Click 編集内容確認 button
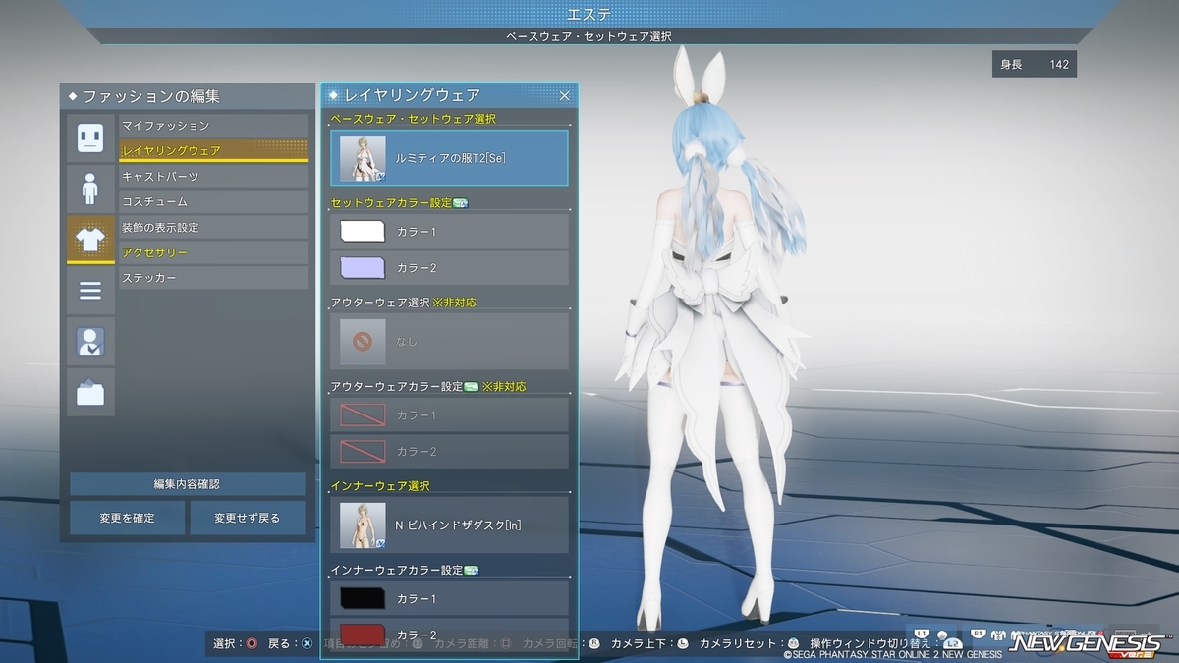This screenshot has width=1179, height=663. pos(187,484)
